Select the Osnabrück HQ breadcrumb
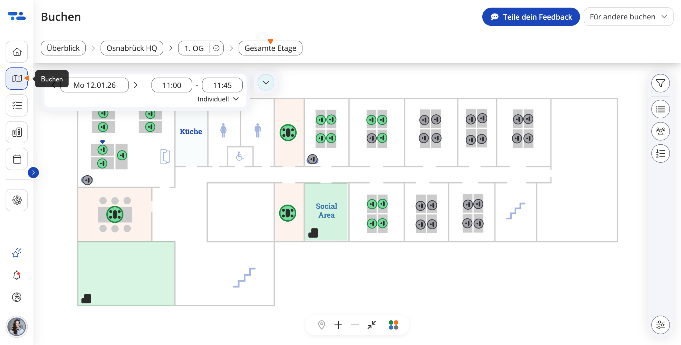681x345 pixels. point(132,48)
